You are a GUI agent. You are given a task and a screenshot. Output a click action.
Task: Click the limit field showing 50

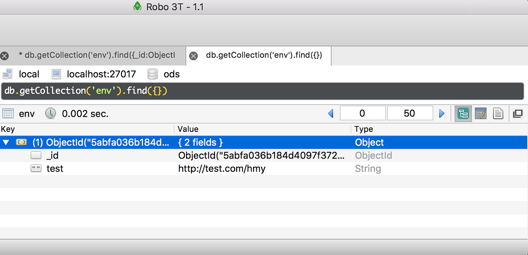click(x=410, y=113)
